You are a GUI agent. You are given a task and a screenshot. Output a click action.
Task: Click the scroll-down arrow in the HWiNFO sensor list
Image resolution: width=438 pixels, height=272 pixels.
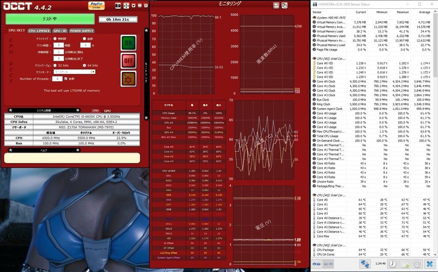[435, 254]
